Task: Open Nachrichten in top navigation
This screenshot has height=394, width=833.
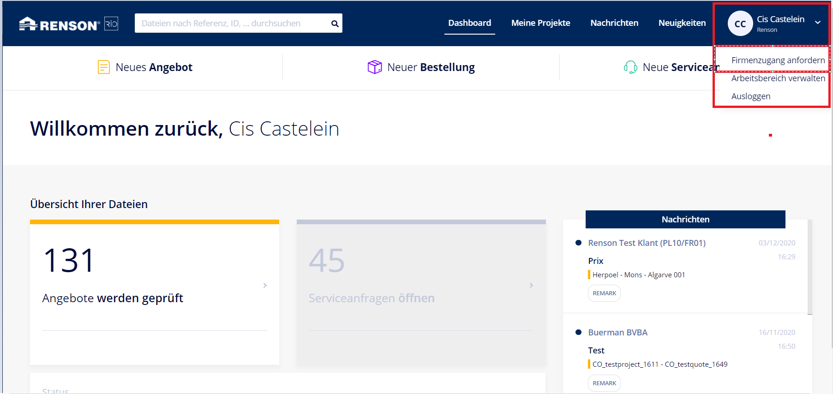Action: [x=614, y=23]
